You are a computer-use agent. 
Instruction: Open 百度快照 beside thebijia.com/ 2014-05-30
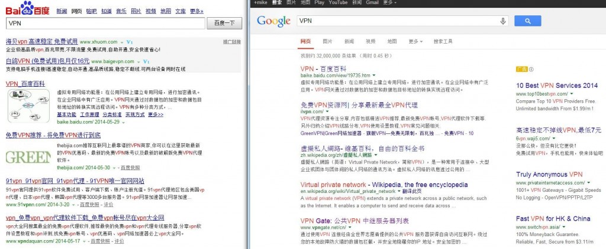coord(130,168)
